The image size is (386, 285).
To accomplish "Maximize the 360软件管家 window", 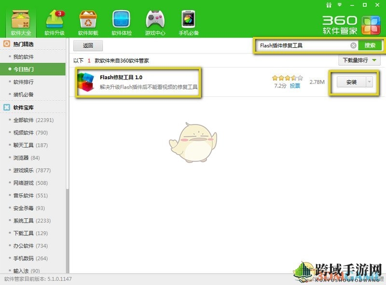I will pos(365,5).
